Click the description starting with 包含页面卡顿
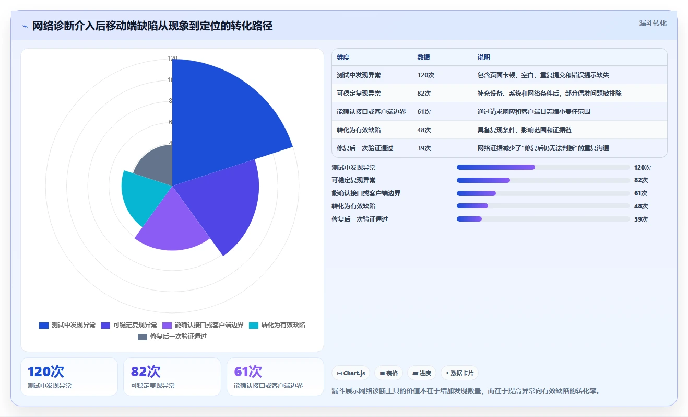This screenshot has width=688, height=417. point(543,75)
